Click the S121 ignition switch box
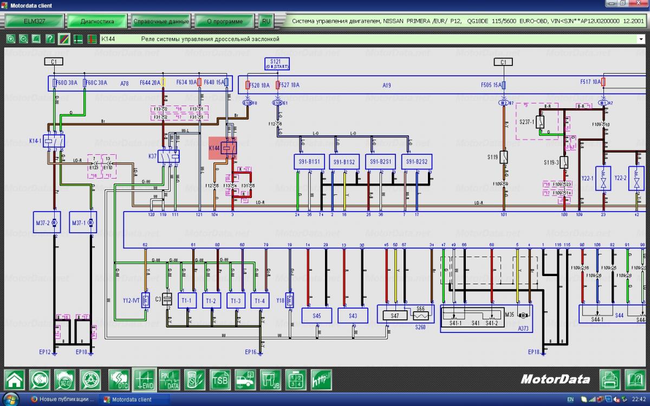 pyautogui.click(x=276, y=63)
